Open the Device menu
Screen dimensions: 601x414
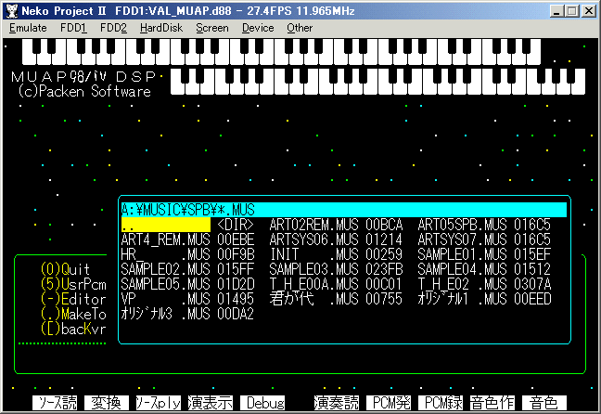click(x=258, y=28)
